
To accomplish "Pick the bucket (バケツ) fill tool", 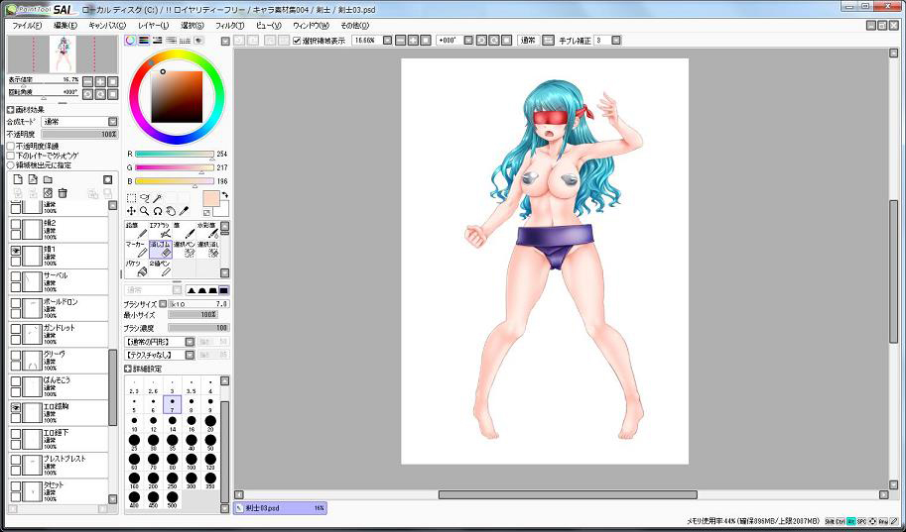I will point(135,267).
